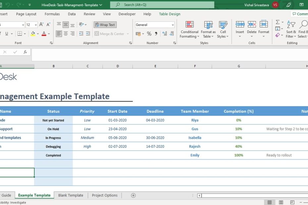Open the Blank Template sheet tab
Viewport: 308px width, 205px height.
tap(71, 195)
